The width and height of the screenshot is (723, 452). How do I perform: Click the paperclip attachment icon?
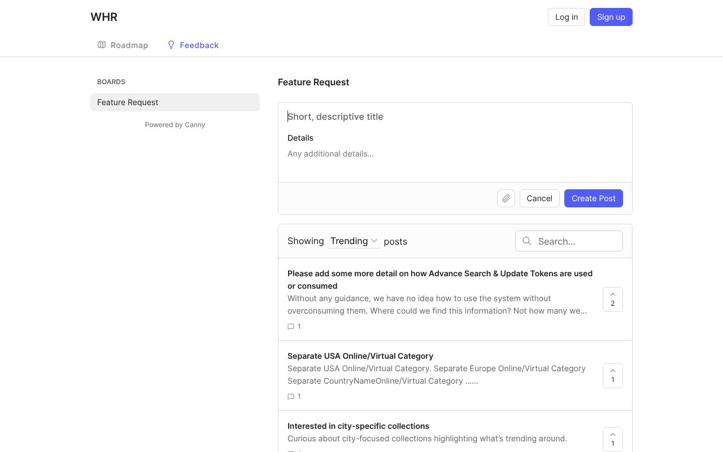[506, 198]
